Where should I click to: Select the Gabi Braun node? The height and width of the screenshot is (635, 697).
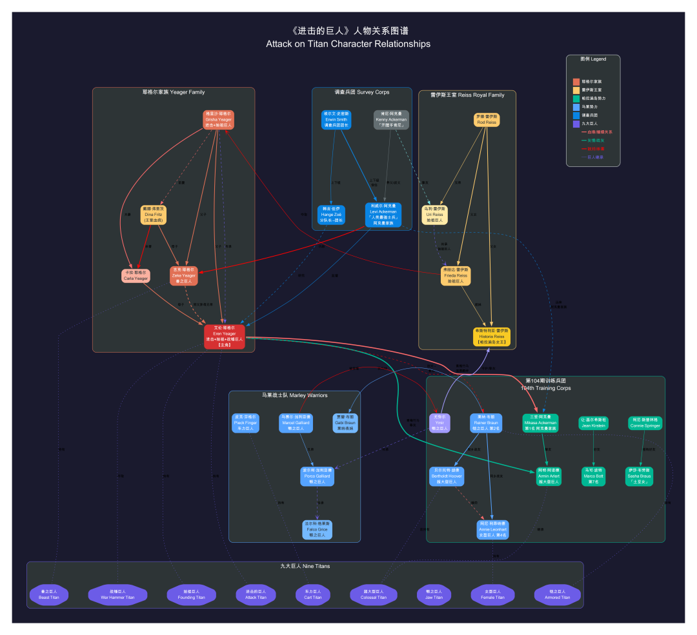coord(345,423)
